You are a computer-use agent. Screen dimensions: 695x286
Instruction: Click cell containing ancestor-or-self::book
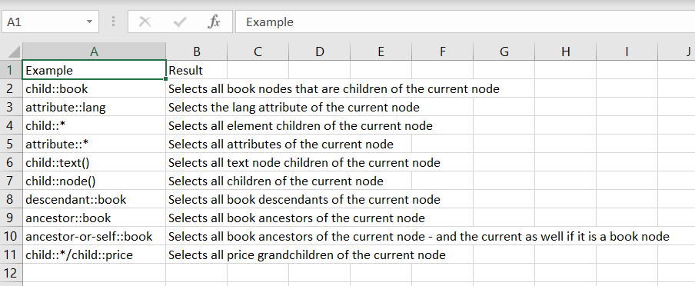[x=94, y=236]
